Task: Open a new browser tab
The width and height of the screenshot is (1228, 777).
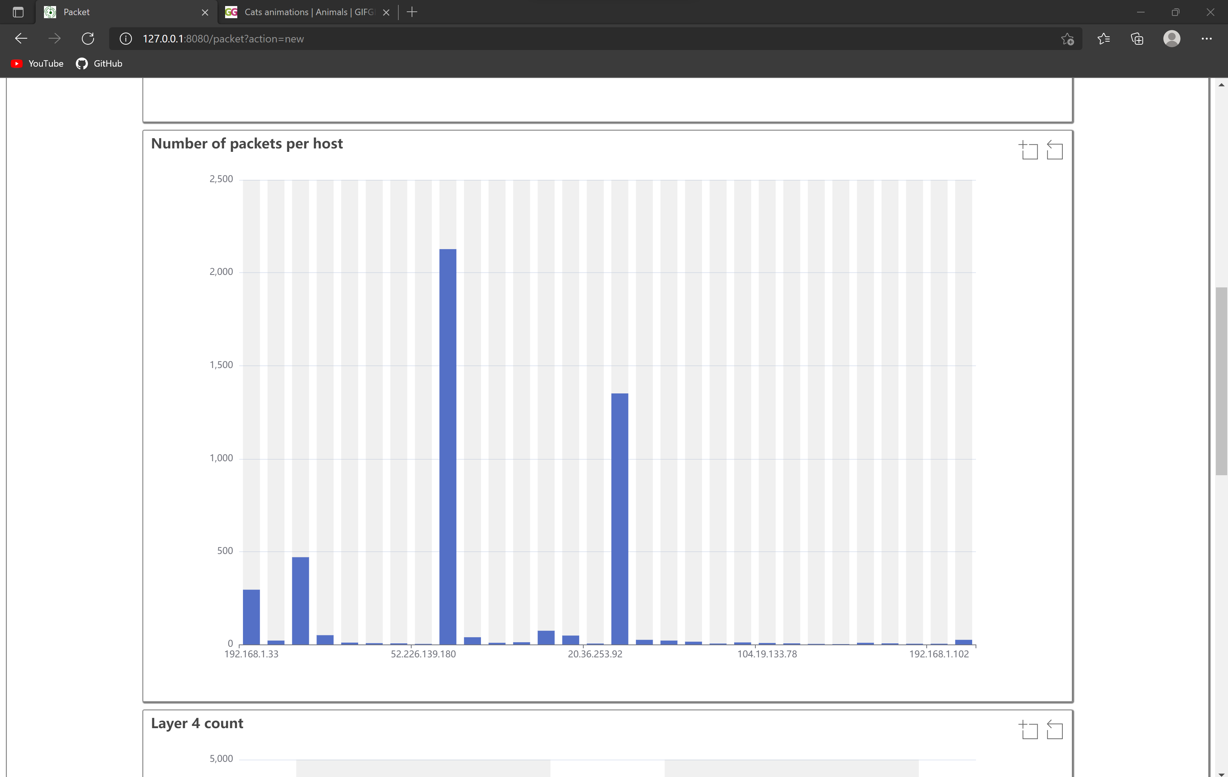Action: point(412,12)
